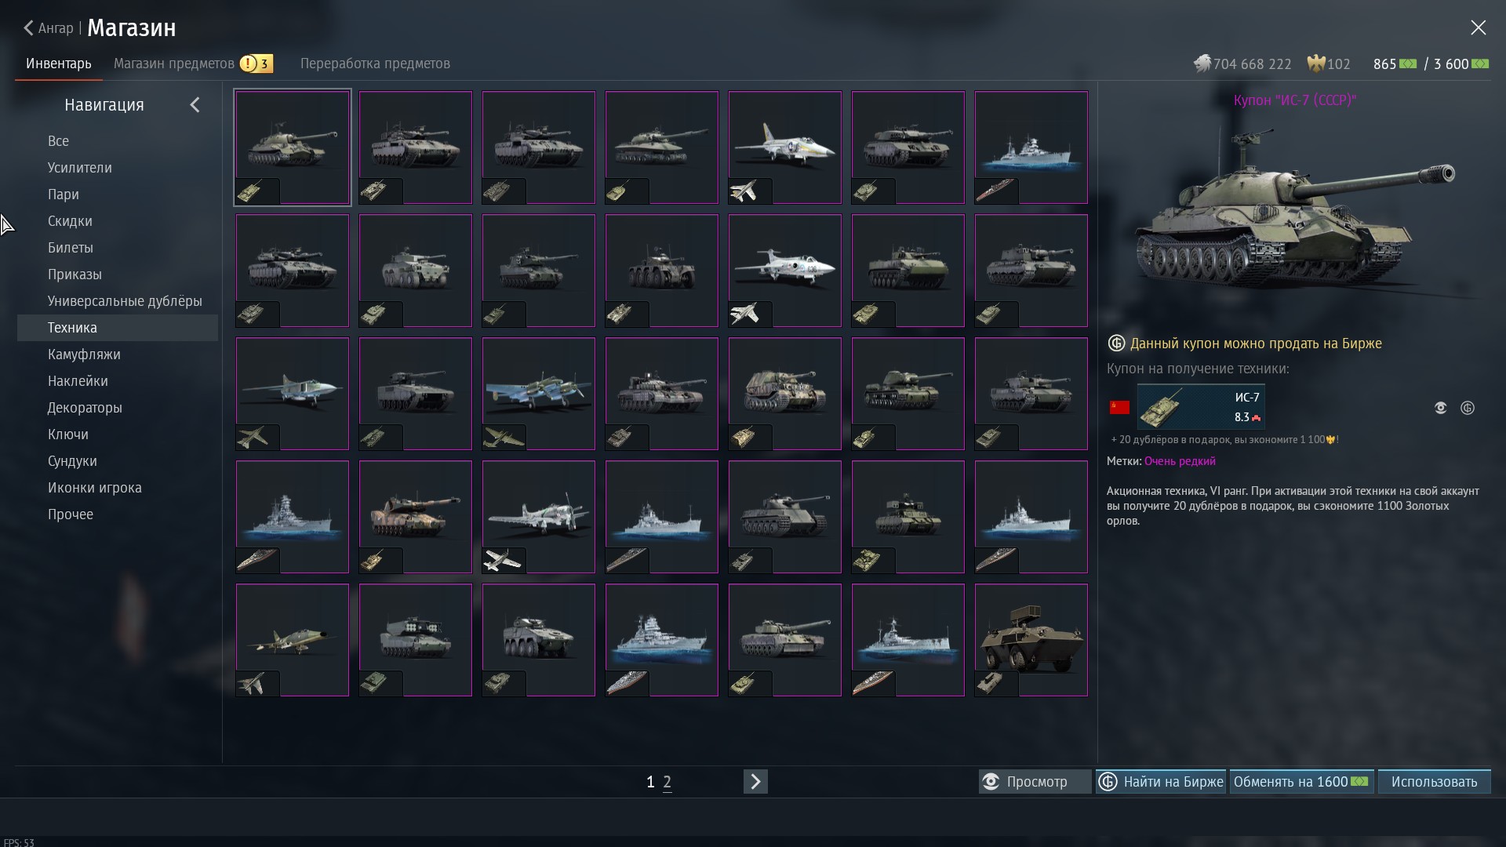Preview ИС-7 via eye icon
This screenshot has height=847, width=1506.
point(1440,408)
